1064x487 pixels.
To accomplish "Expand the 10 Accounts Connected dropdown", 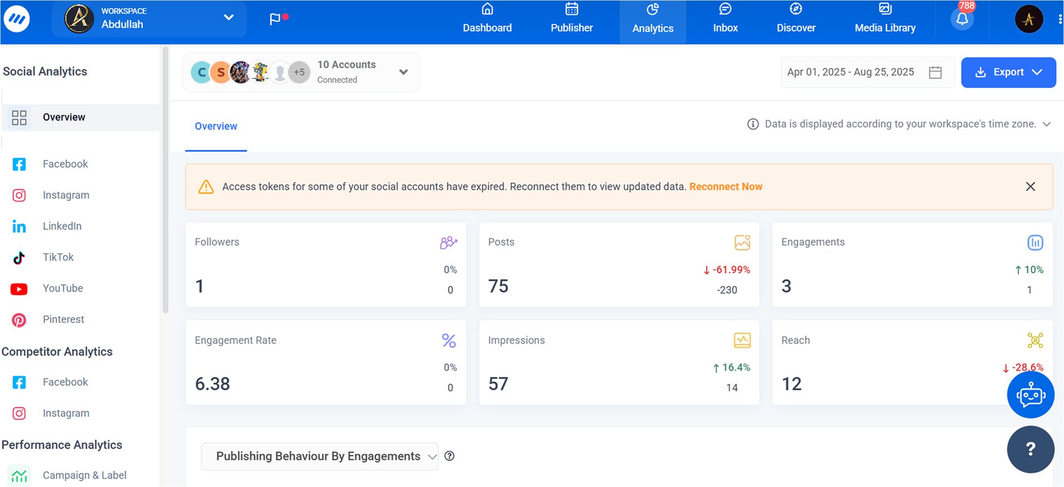I will click(301, 72).
